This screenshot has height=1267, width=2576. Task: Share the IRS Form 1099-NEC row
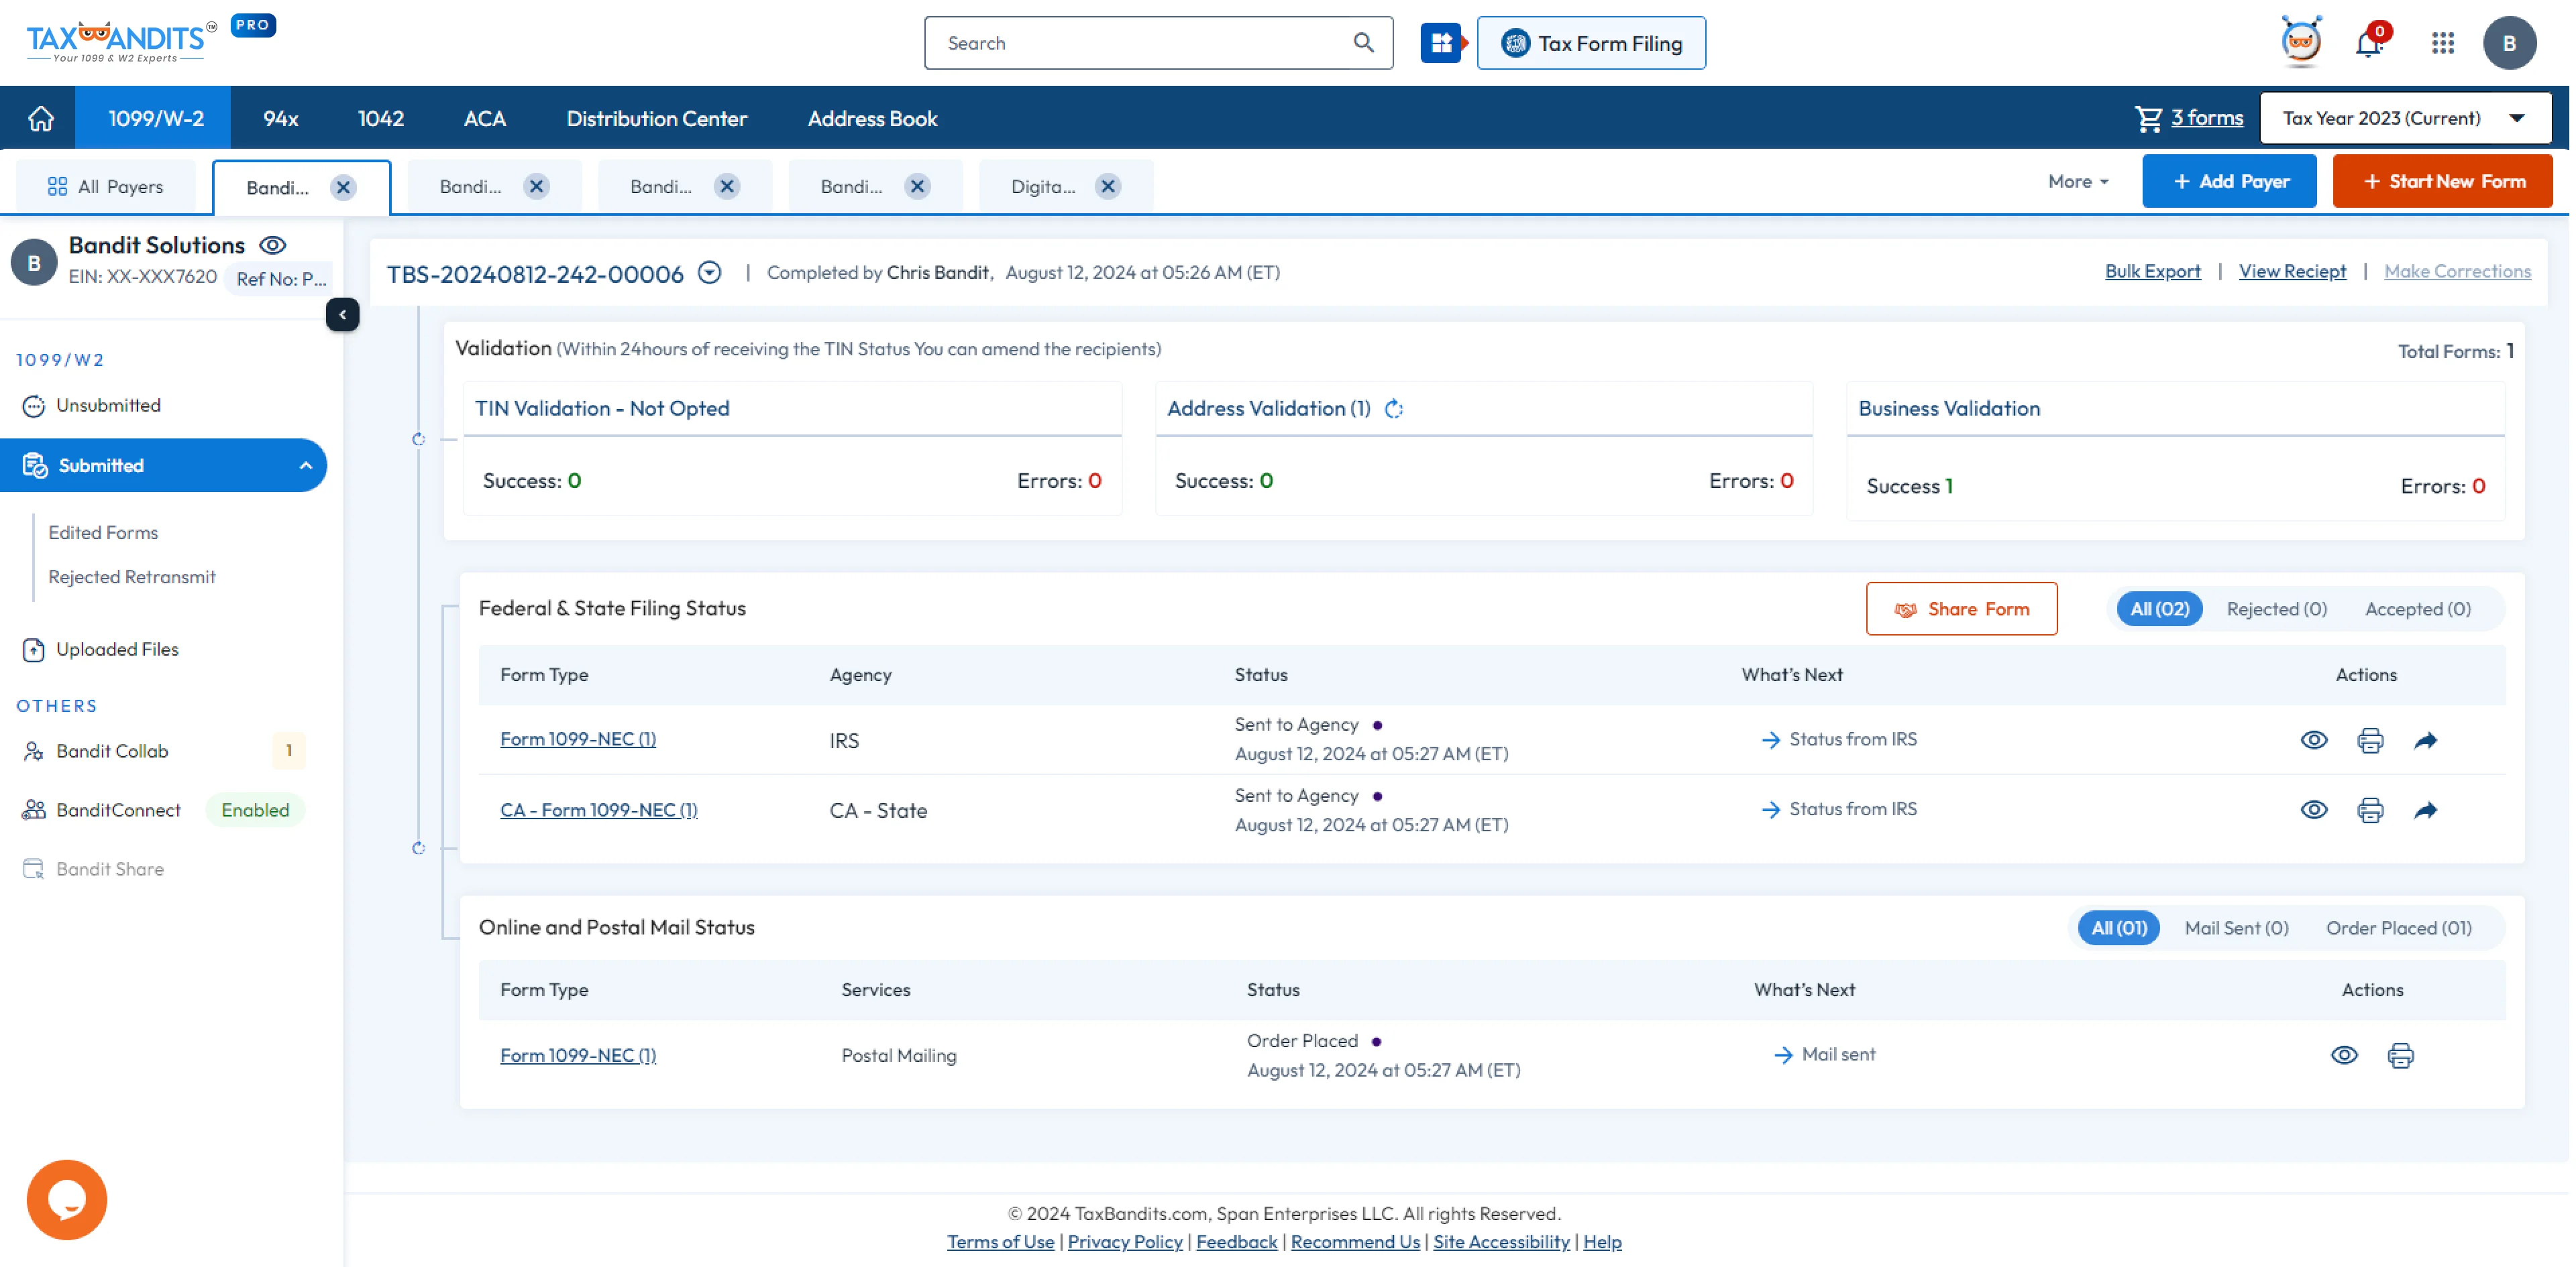tap(2426, 740)
